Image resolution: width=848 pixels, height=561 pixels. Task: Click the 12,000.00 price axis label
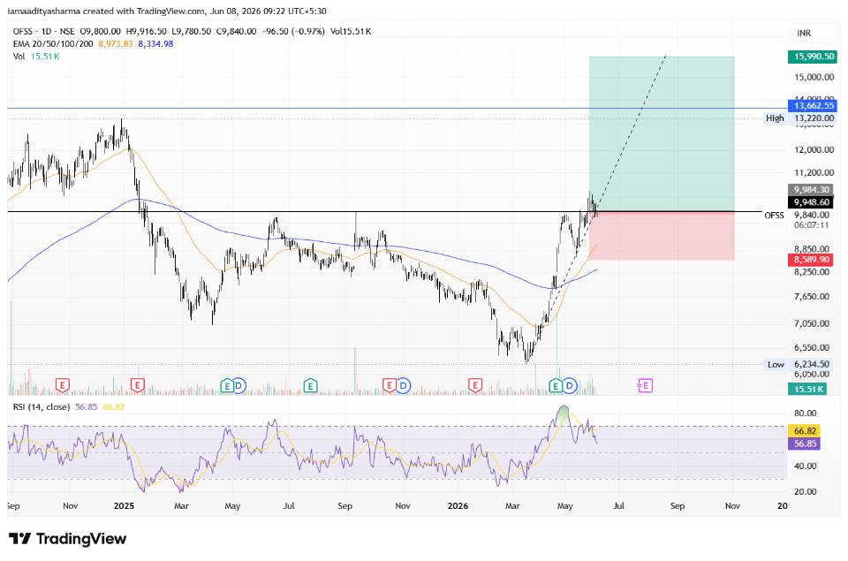point(814,150)
